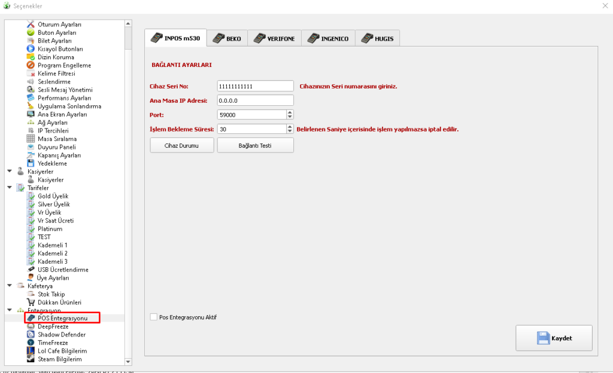Image resolution: width=613 pixels, height=373 pixels.
Task: Click the Yedekleme save icon
Action: coord(31,163)
